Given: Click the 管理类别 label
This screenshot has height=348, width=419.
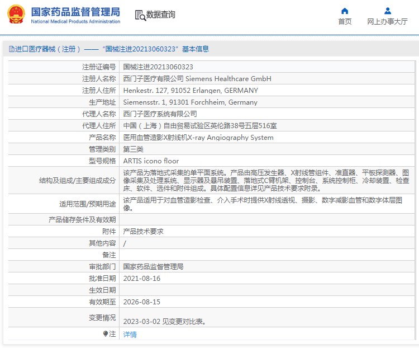Looking at the screenshot, I should [x=102, y=149].
